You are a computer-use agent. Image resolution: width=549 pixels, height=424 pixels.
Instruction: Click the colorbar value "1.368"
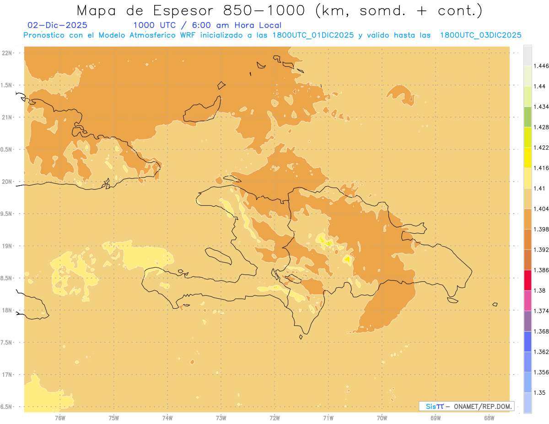(541, 331)
